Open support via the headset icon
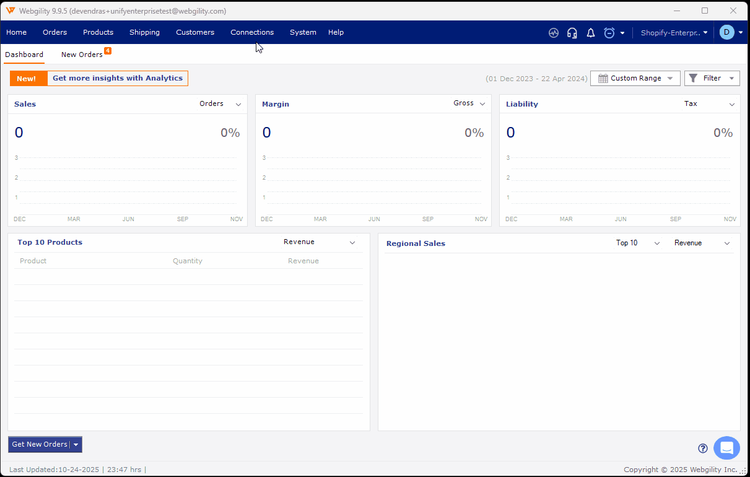Screen dimensions: 750x477 pyautogui.click(x=572, y=33)
